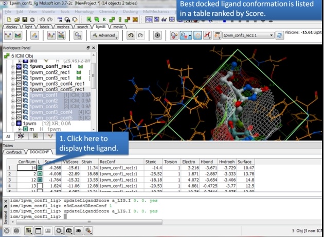Click the green envelope icon beside 1pwm_conf2_rec1
Viewport: 324px width, 237px height.
pyautogui.click(x=80, y=72)
